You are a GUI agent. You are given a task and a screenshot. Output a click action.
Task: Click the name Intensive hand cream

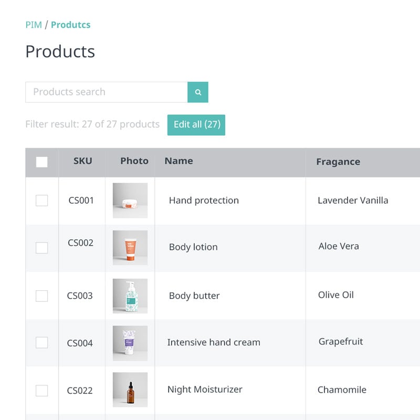click(214, 342)
